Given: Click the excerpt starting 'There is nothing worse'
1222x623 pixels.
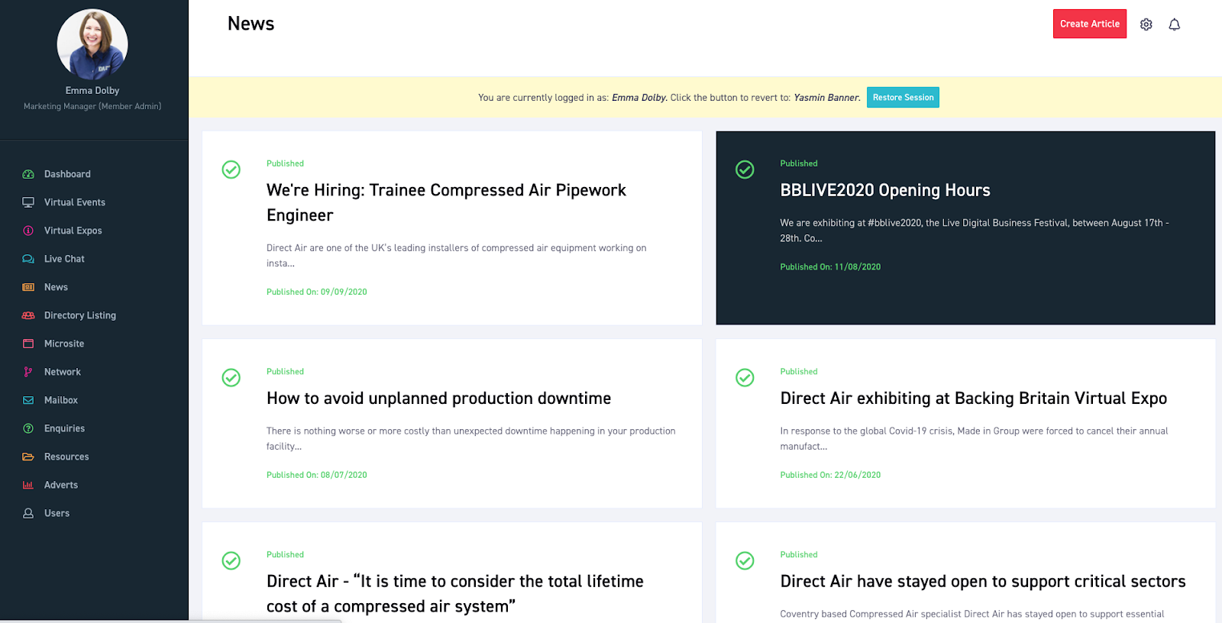Looking at the screenshot, I should (470, 438).
